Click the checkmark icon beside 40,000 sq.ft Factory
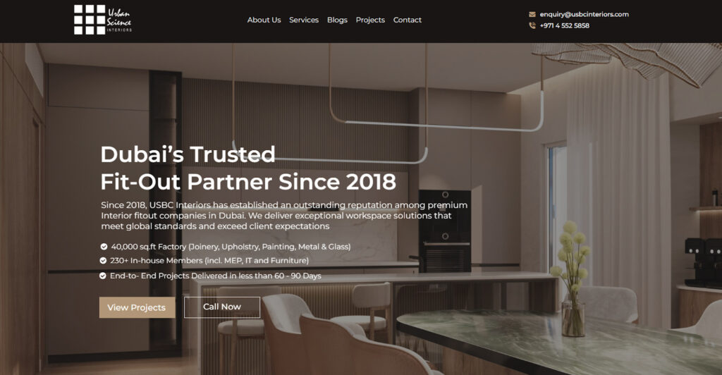 (x=104, y=247)
